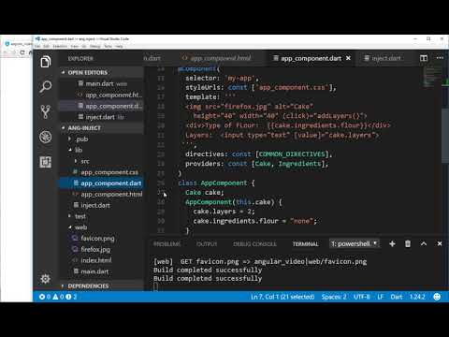Kill the terminal with trash icon
Image resolution: width=449 pixels, height=337 pixels.
tap(408, 243)
